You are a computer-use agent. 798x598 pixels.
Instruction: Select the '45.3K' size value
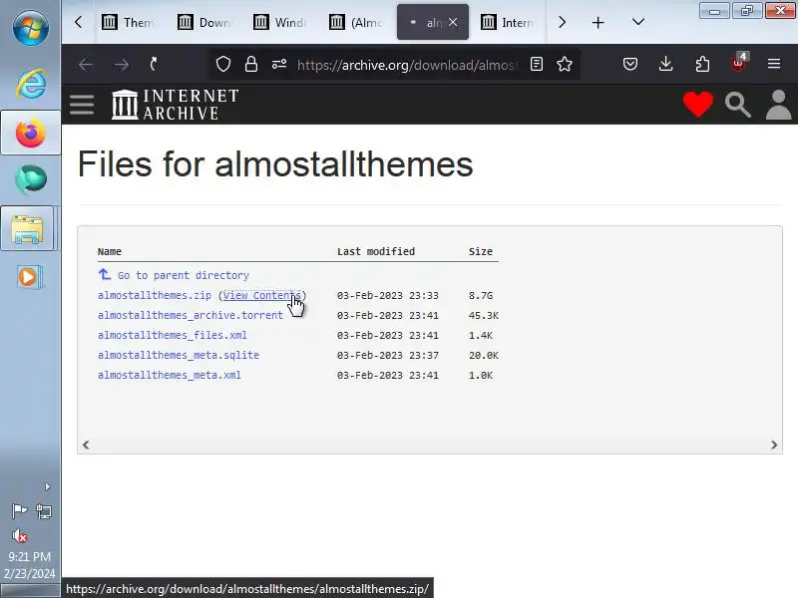[484, 315]
